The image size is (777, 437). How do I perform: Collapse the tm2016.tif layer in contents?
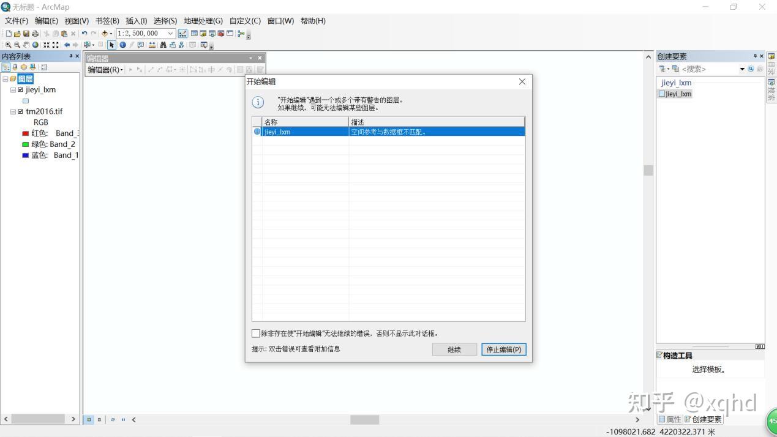pos(12,111)
